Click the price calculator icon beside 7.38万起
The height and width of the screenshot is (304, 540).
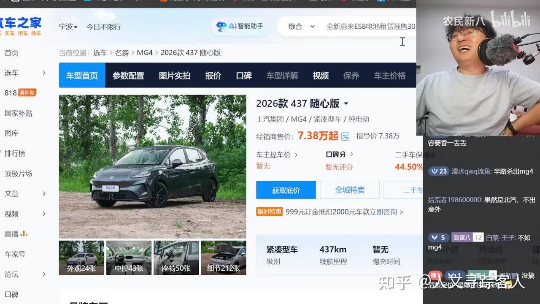pos(345,136)
